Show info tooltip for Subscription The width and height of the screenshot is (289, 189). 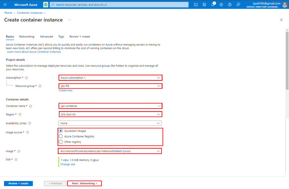pos(26,78)
